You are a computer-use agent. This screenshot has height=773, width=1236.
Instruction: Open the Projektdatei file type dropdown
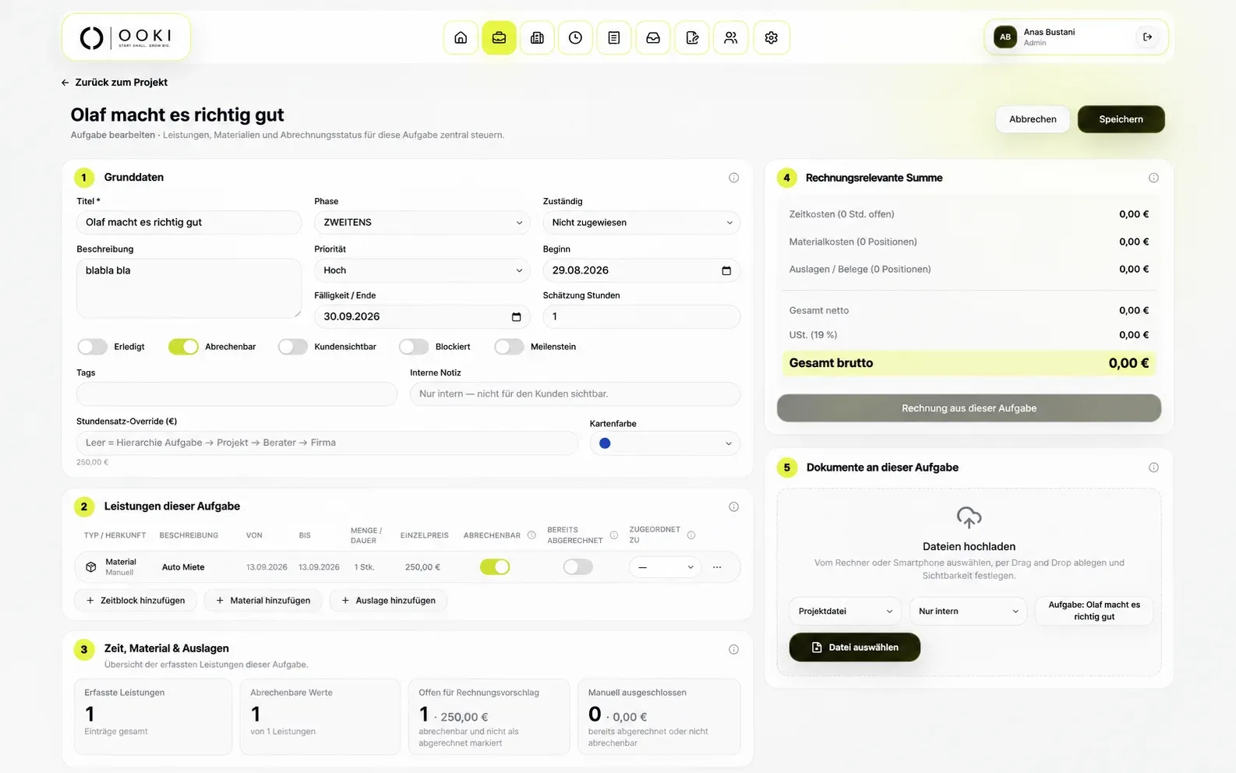point(845,611)
